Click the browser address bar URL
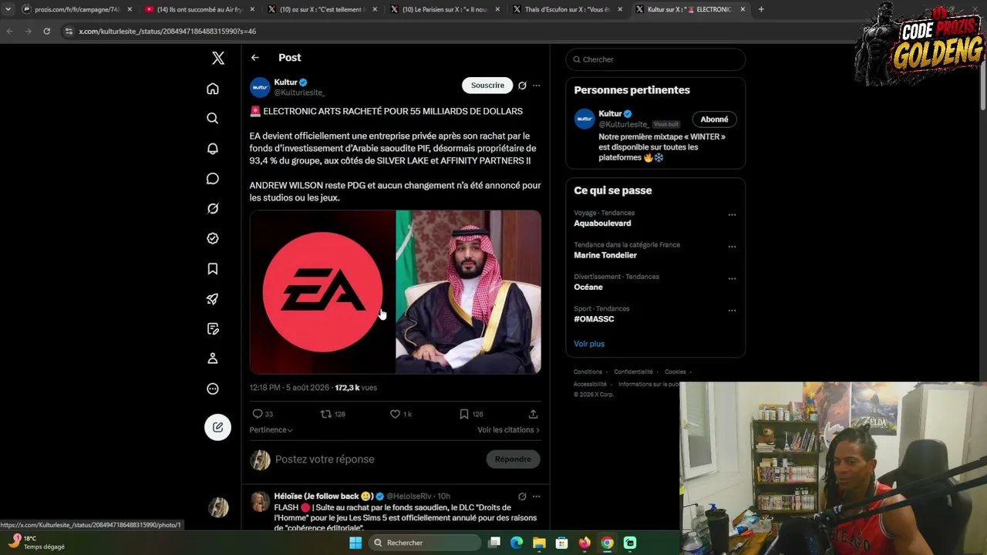The image size is (987, 555). (x=167, y=32)
